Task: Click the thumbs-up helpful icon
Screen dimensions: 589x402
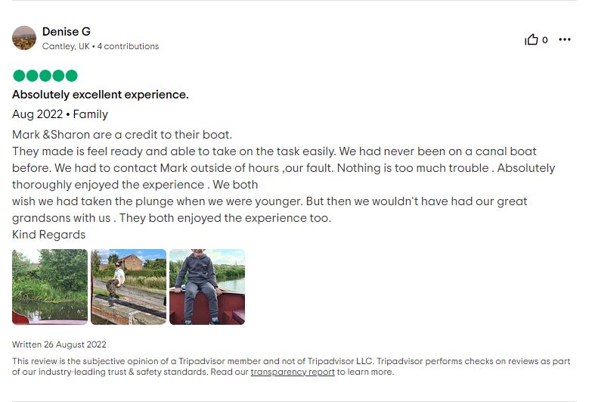Action: pyautogui.click(x=531, y=39)
